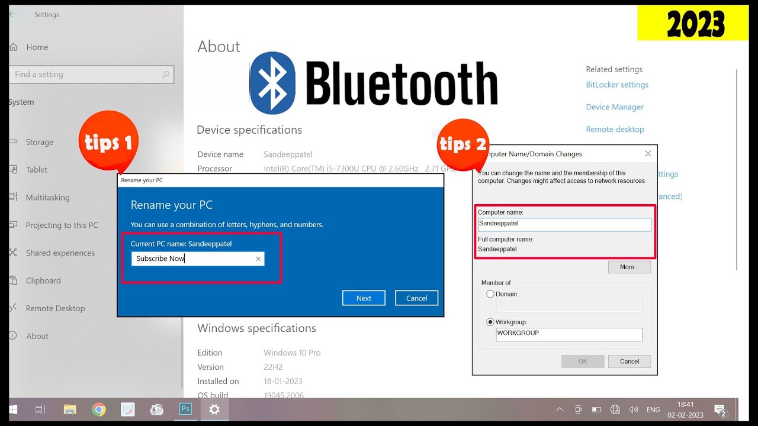Open Google Chrome from the taskbar
Screen dimensions: 758x426
99,409
